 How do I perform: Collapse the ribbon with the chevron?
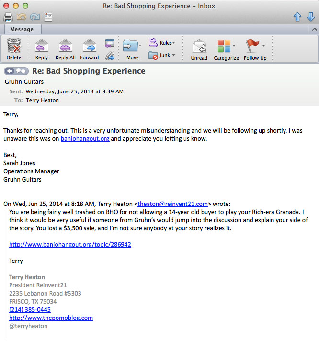click(314, 29)
